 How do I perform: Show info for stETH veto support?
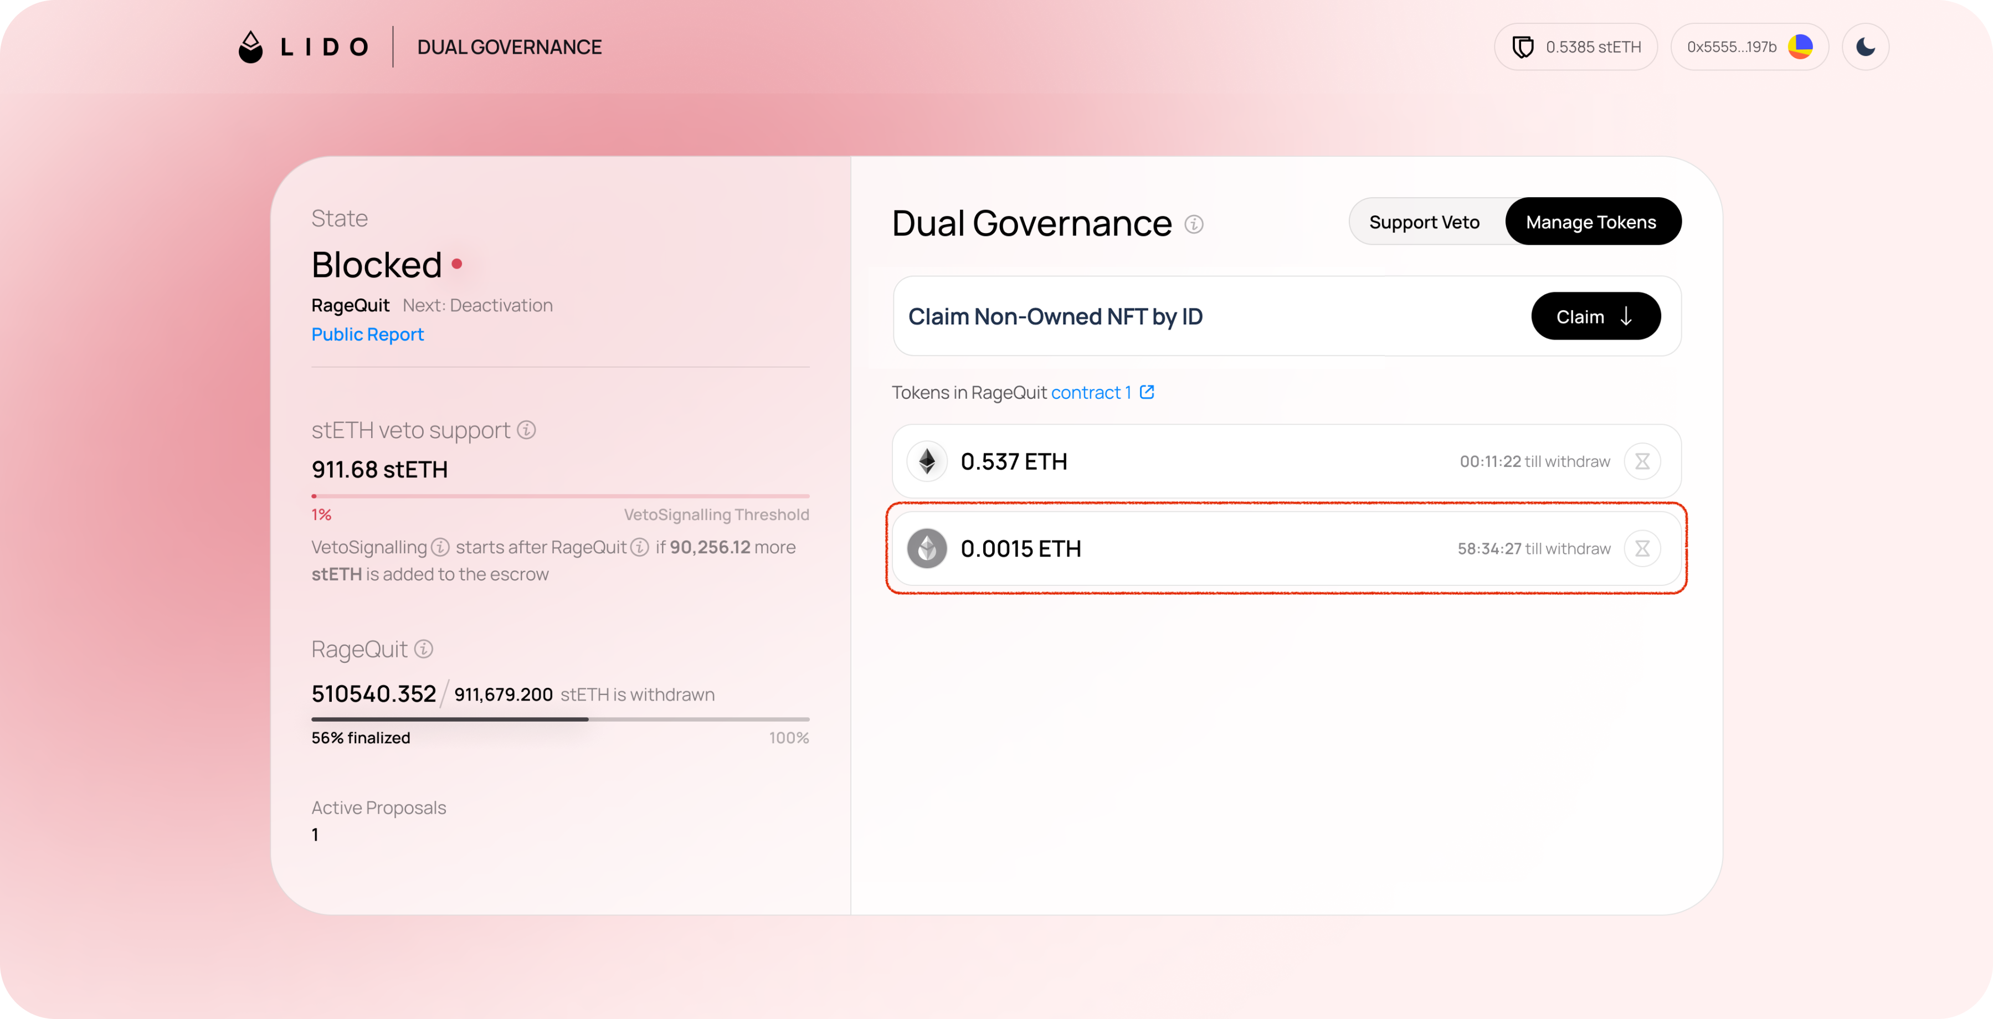pyautogui.click(x=526, y=430)
